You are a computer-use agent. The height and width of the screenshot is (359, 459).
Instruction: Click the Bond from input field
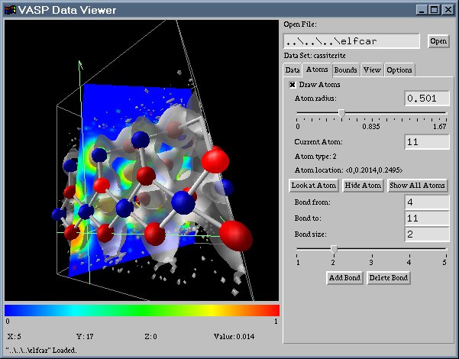point(425,202)
